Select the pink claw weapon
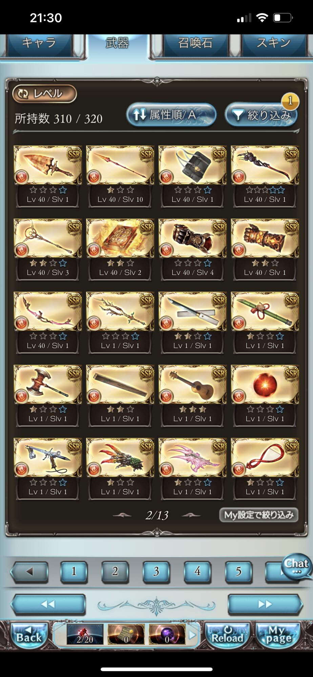 pyautogui.click(x=192, y=458)
